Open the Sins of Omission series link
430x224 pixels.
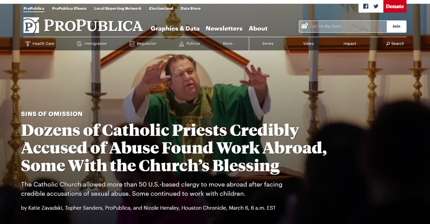tap(52, 114)
